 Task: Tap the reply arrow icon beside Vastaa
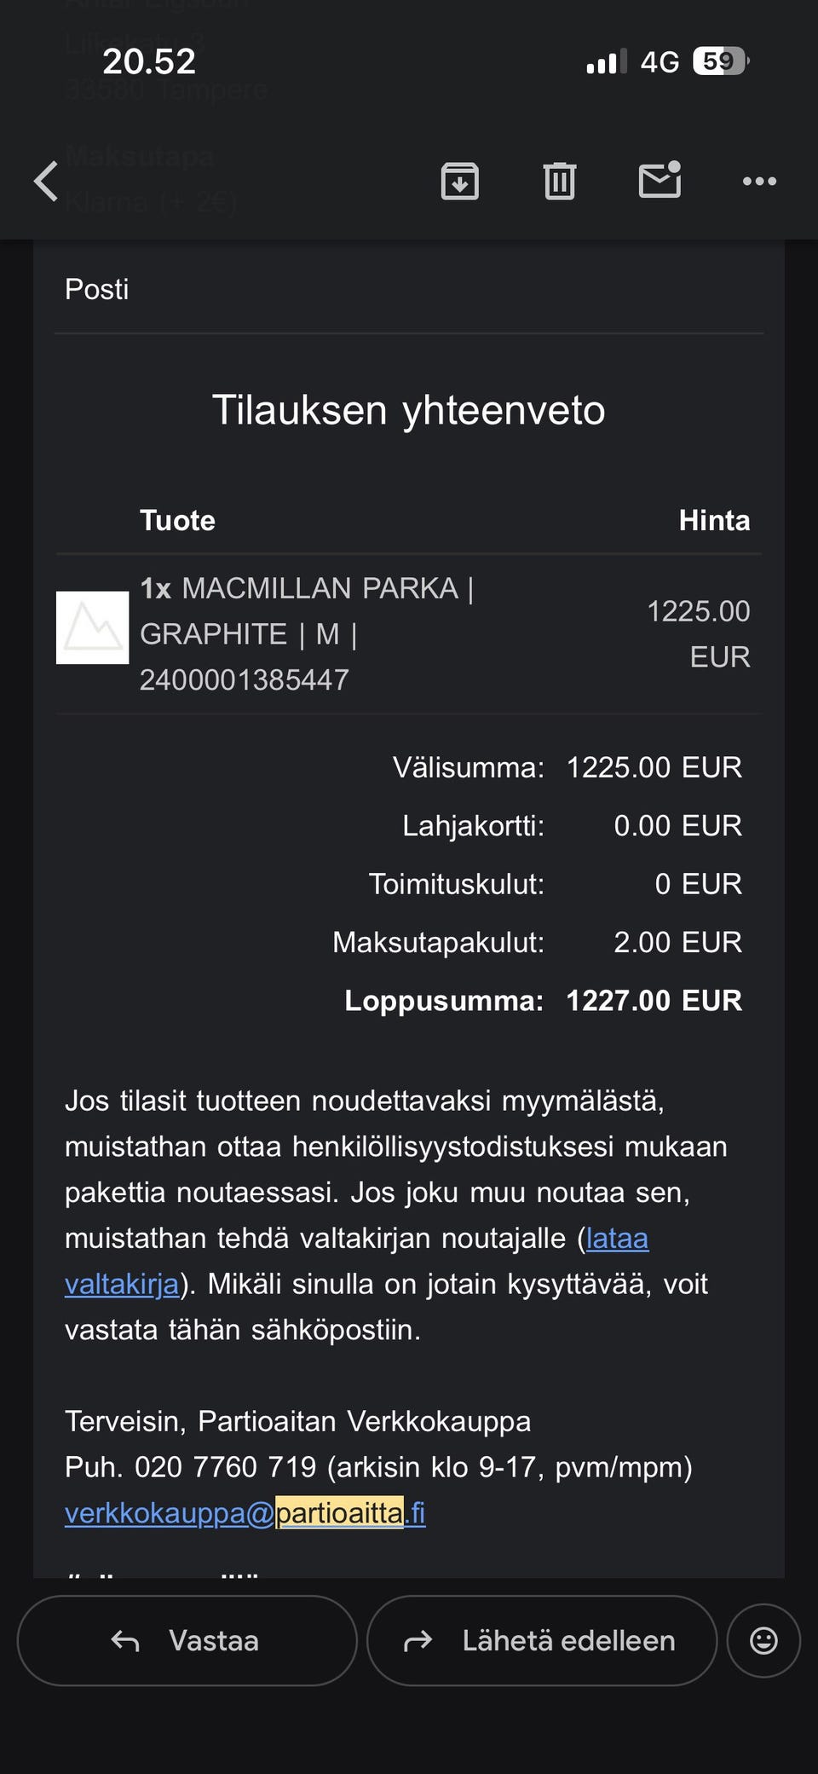tap(125, 1640)
